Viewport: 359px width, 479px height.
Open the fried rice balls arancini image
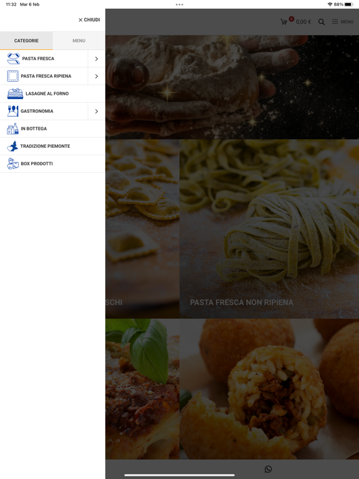pyautogui.click(x=269, y=389)
